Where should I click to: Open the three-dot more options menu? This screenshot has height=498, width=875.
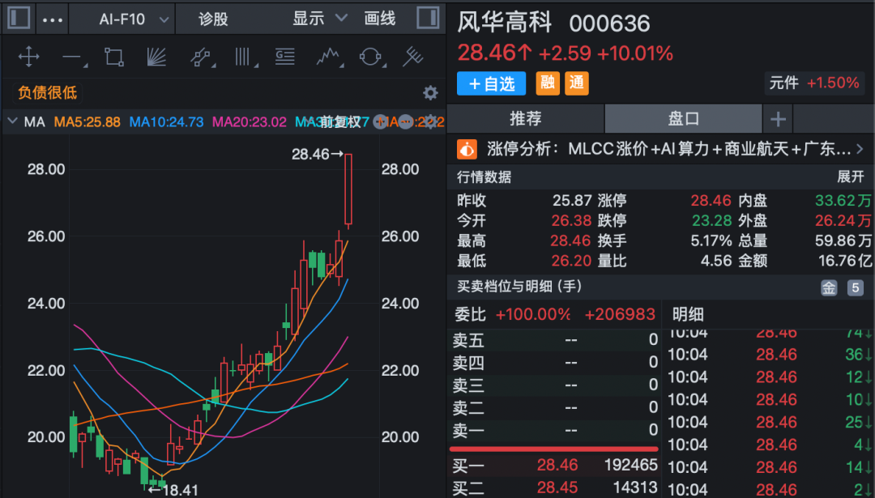pos(53,20)
